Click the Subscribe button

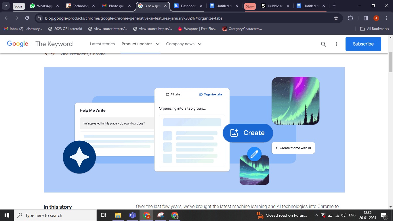[x=363, y=44]
